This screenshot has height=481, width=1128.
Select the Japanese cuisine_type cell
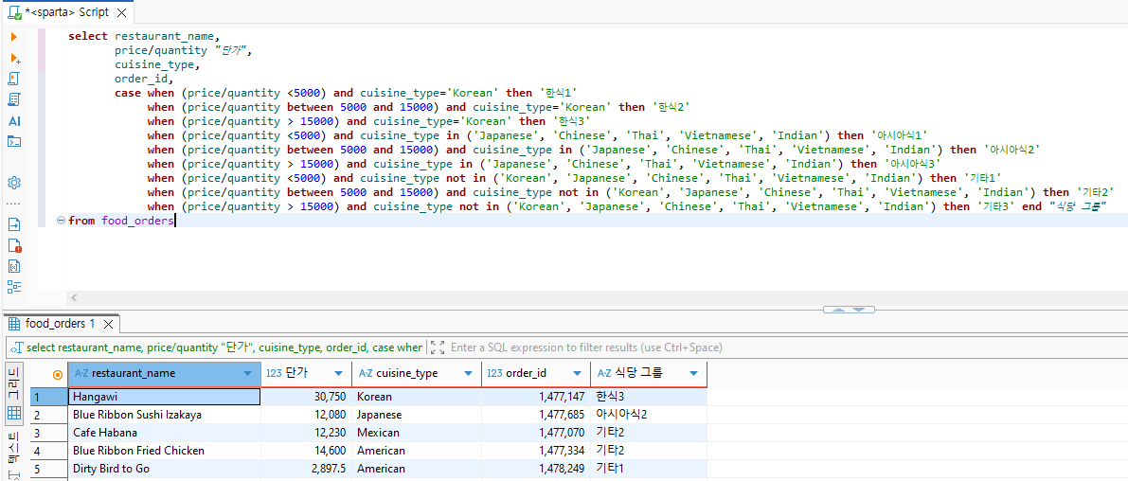(417, 414)
